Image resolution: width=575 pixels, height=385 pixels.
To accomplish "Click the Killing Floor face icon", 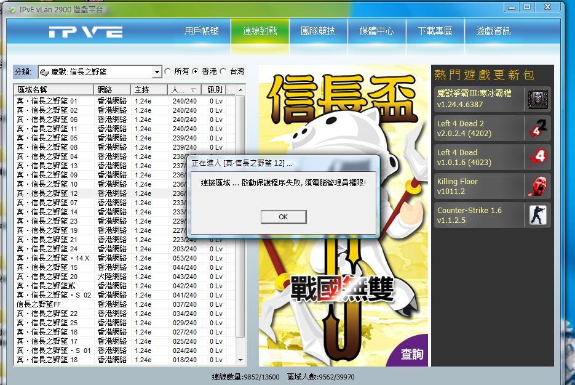I will point(537,186).
